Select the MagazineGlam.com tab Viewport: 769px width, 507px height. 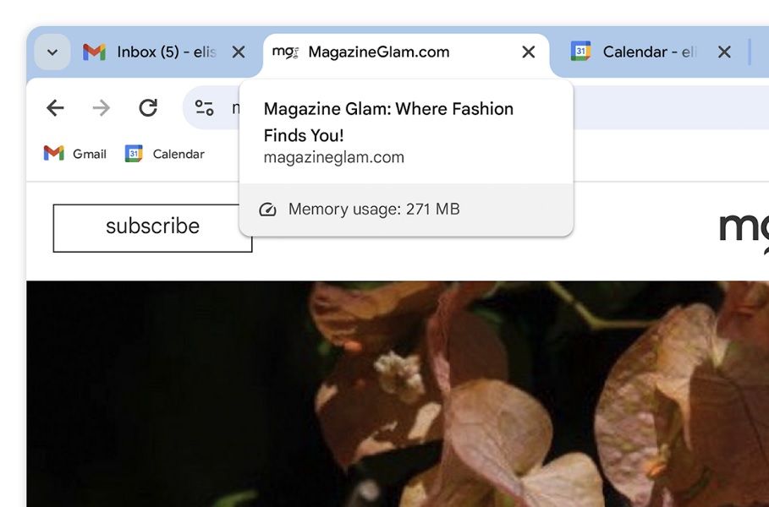coord(406,52)
